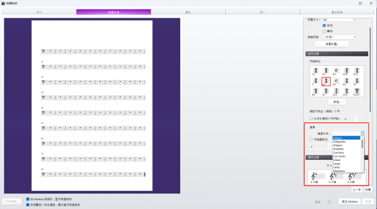Image resolution: width=377 pixels, height=209 pixels.
Task: Open the A4 page size dropdown
Action: pyautogui.click(x=339, y=20)
